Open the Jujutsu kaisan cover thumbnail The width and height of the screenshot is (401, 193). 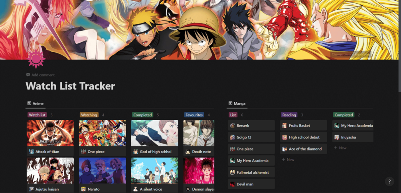50,171
